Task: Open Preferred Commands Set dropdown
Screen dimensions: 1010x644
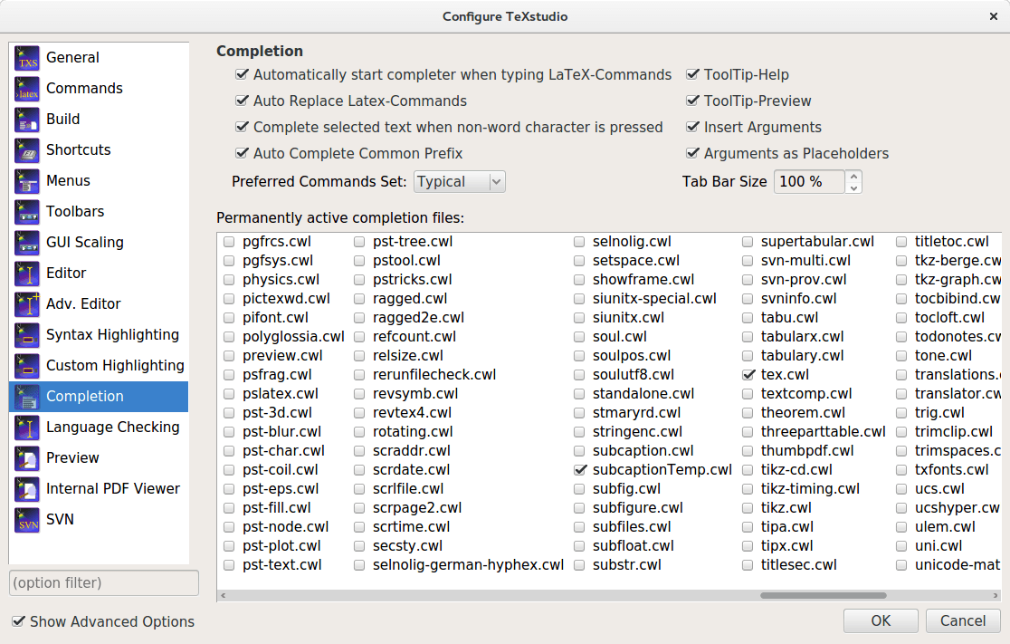Action: 459,182
